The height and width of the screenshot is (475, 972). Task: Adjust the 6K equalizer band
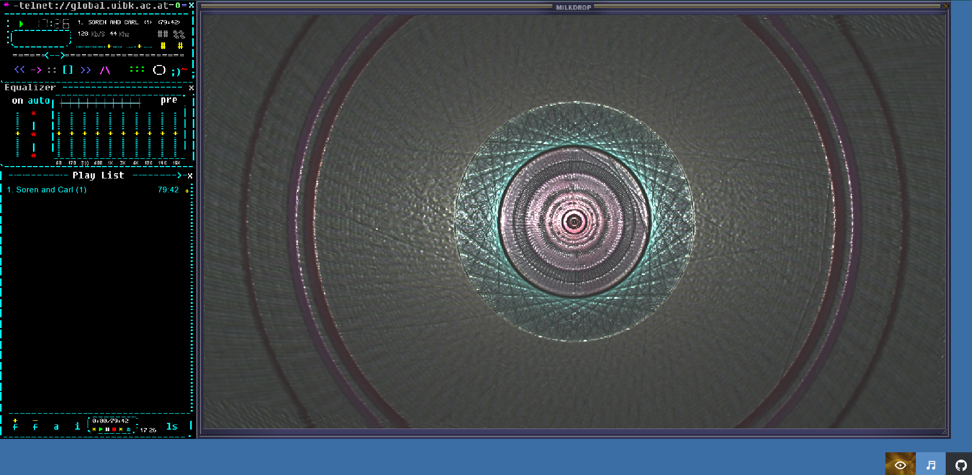(137, 134)
